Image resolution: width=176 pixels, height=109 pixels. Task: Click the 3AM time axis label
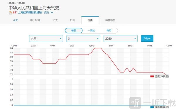[x=33, y=46]
